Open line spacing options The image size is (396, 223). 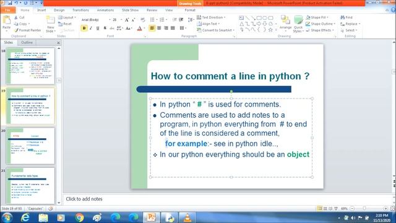pyautogui.click(x=191, y=20)
